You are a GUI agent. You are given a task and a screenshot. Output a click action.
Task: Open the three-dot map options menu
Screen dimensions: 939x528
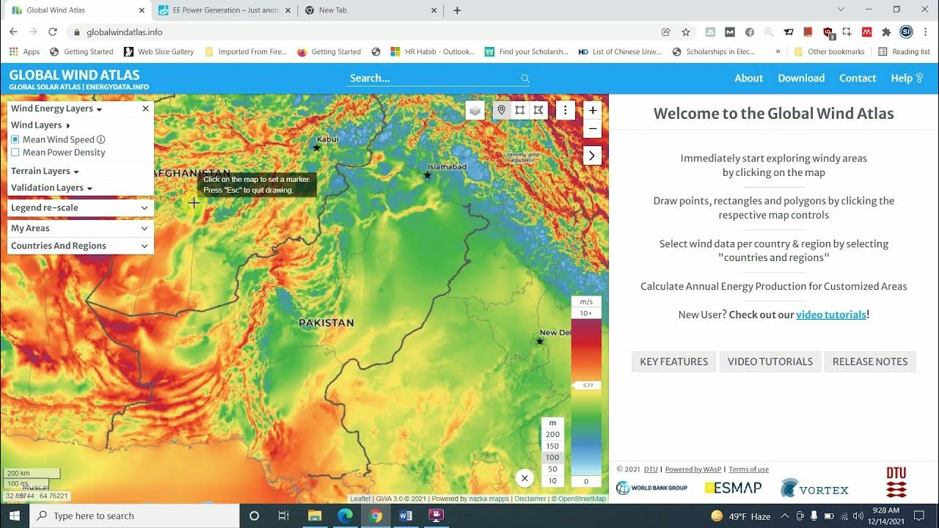pos(565,110)
